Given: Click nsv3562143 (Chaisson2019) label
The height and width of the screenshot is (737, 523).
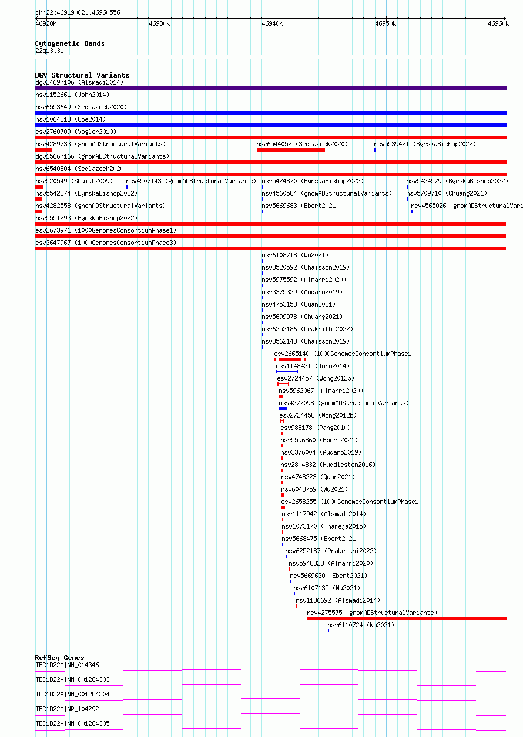Looking at the screenshot, I should 306,342.
